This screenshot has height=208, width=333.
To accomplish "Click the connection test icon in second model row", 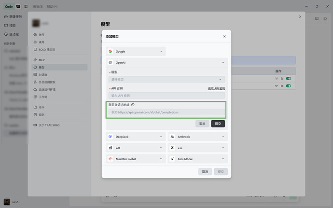I will click(277, 86).
